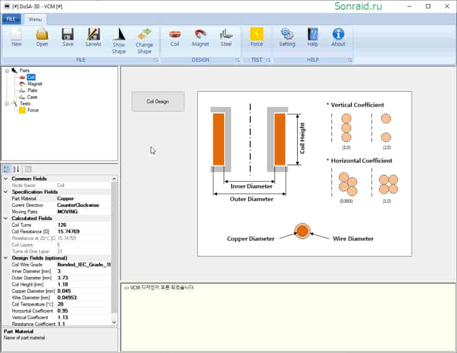This screenshot has width=457, height=353.
Task: Select the Magnet node in the tree
Action: [35, 84]
